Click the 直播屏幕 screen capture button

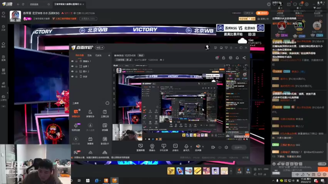(x=140, y=147)
